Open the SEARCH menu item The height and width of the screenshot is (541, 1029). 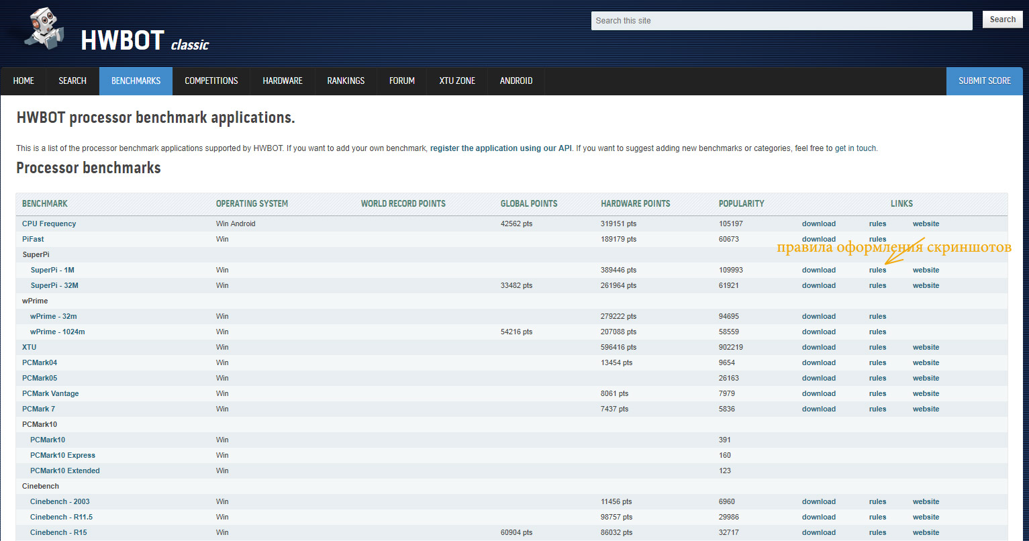click(x=72, y=81)
